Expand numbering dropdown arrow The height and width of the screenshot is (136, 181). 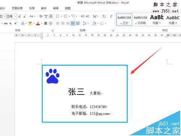(x=69, y=16)
